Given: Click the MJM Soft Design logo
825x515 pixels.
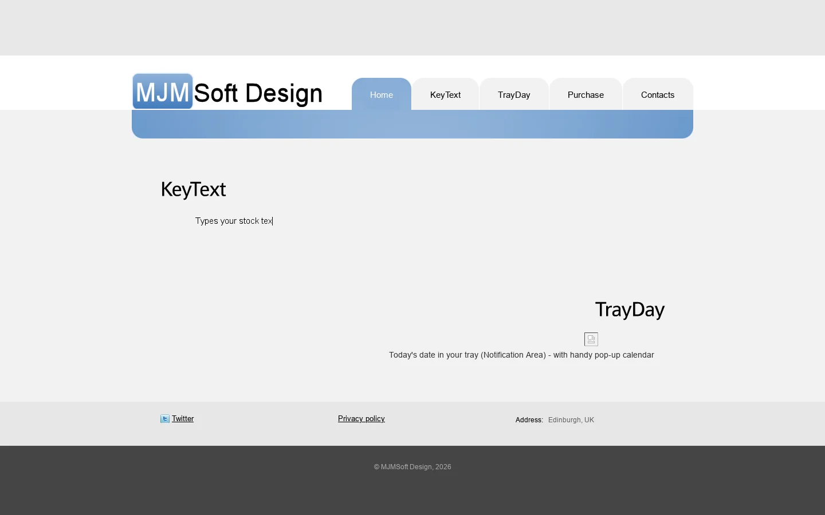Looking at the screenshot, I should [228, 92].
